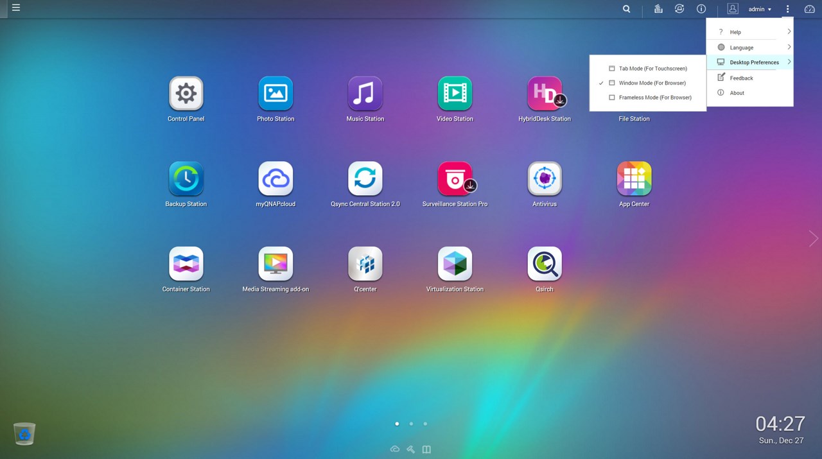Open the Recycle Bin

pos(24,434)
